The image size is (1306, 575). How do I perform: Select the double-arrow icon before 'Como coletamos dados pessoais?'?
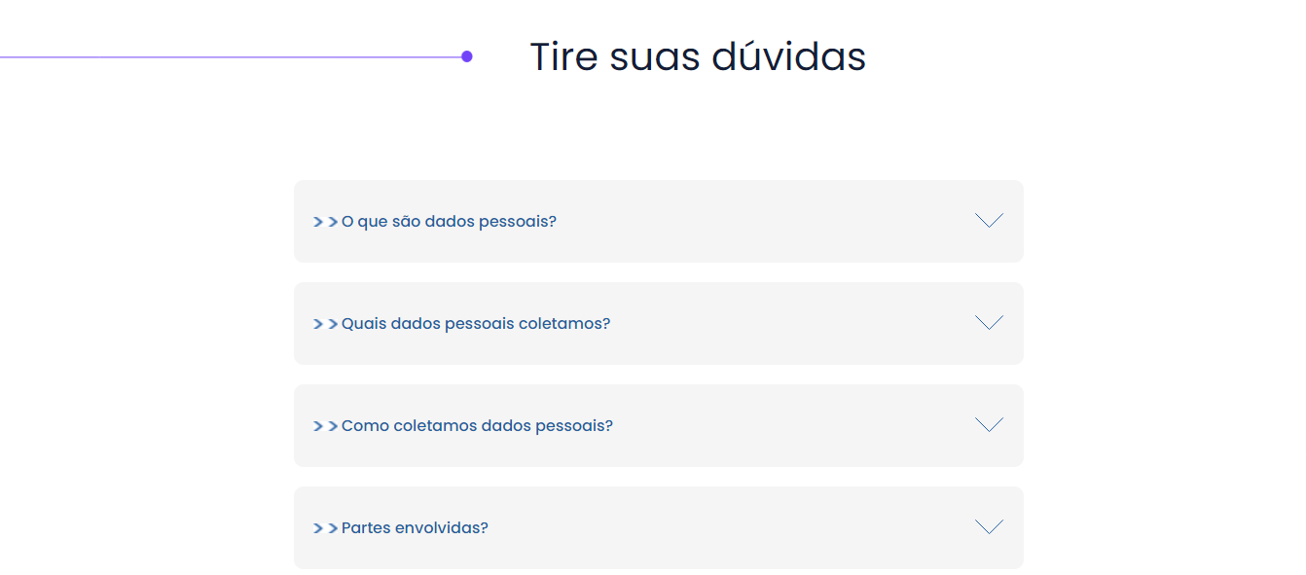point(325,426)
